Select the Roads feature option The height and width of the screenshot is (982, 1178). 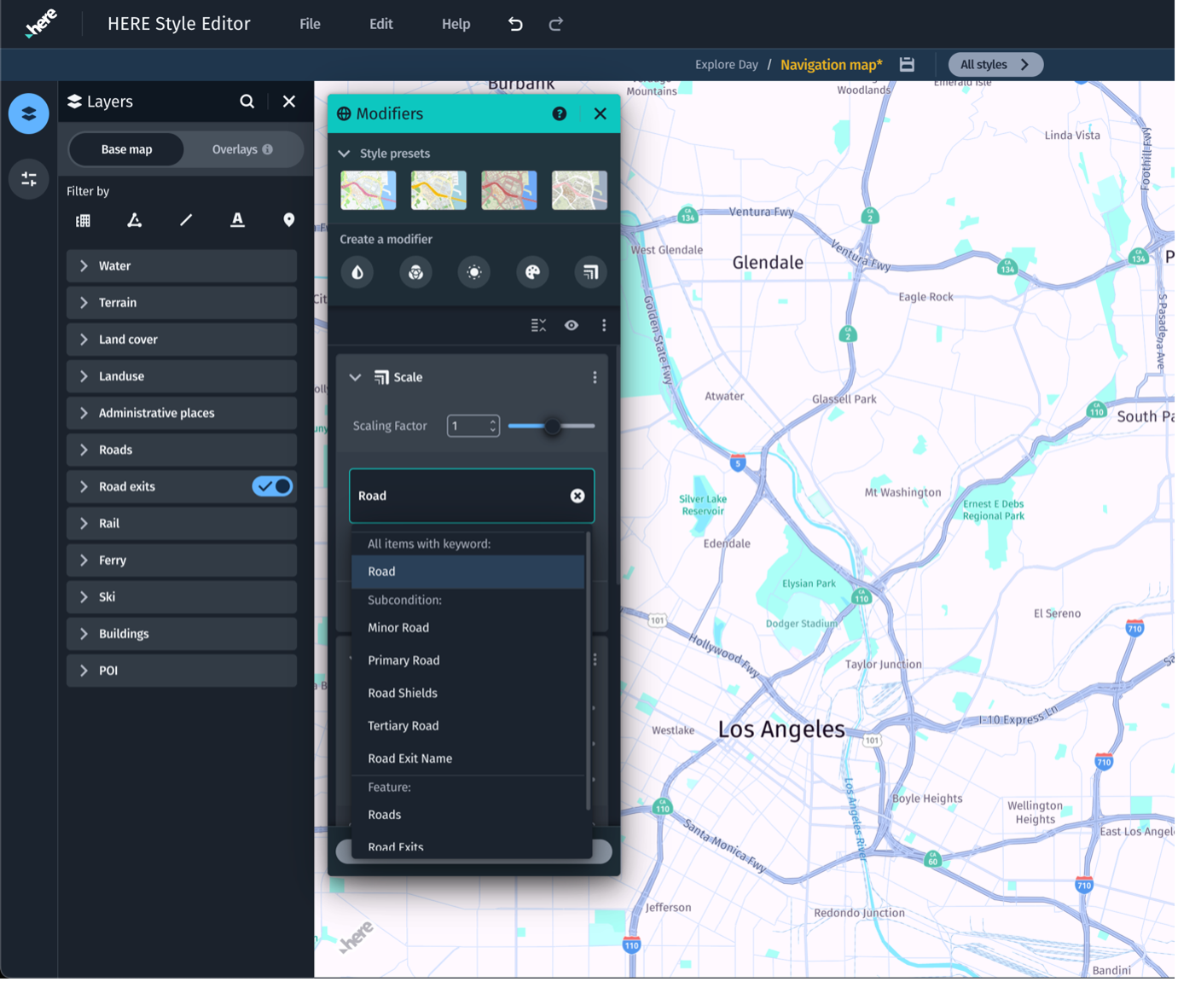pyautogui.click(x=467, y=816)
